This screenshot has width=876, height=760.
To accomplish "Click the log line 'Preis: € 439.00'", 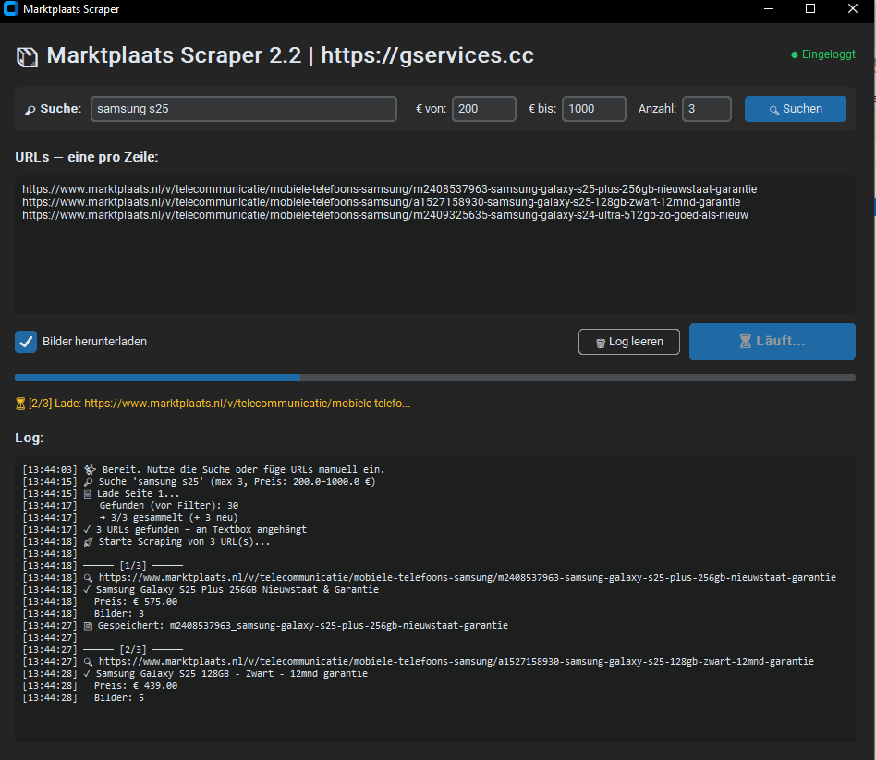I will coord(100,686).
